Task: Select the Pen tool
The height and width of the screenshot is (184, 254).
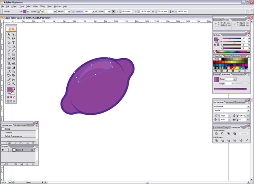Action: tap(9, 43)
